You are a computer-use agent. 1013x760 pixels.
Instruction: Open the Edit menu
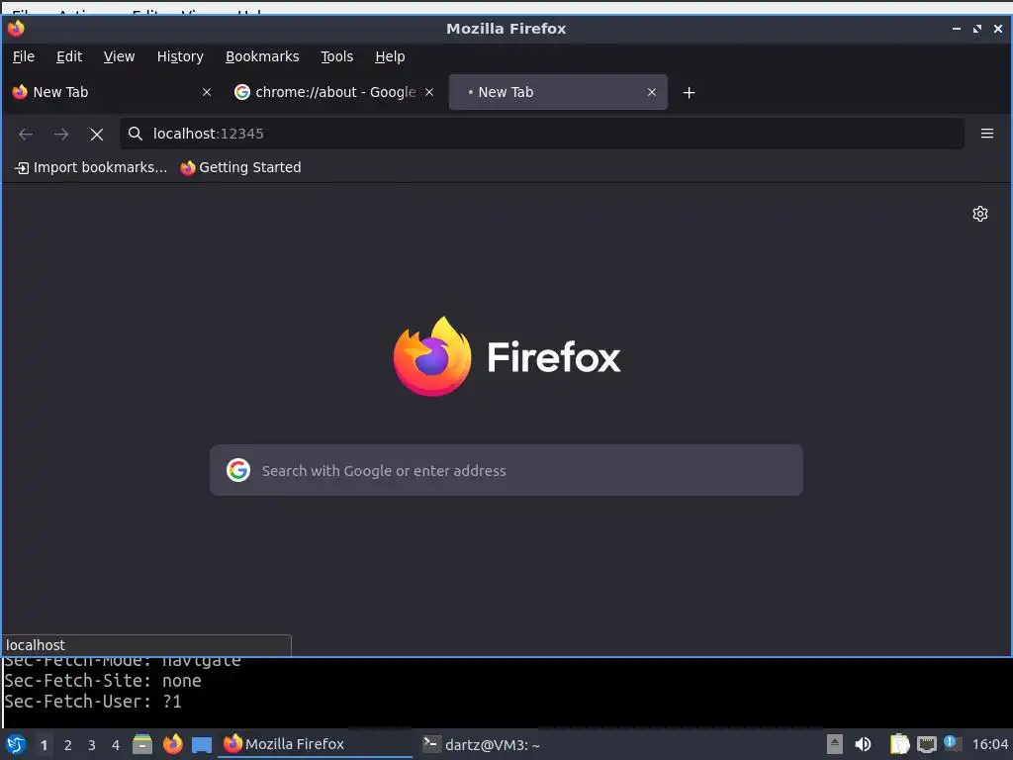(69, 56)
